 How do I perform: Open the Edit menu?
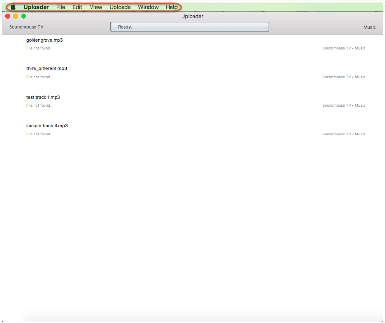click(77, 7)
